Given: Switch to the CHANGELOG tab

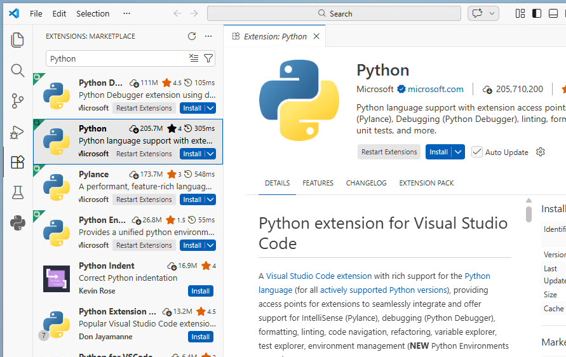Looking at the screenshot, I should (x=366, y=183).
